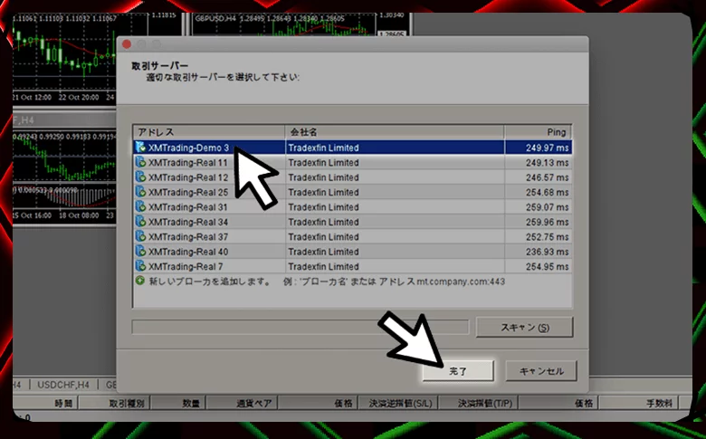Click Tradexfin Limited in the Real 31 row
706x439 pixels.
click(x=323, y=207)
